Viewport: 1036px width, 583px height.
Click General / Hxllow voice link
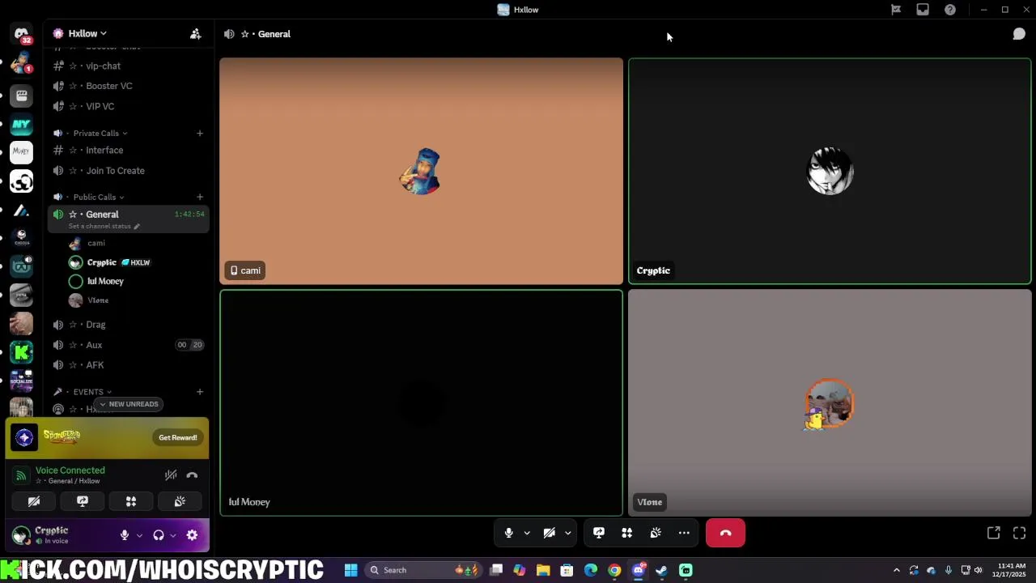pos(69,481)
